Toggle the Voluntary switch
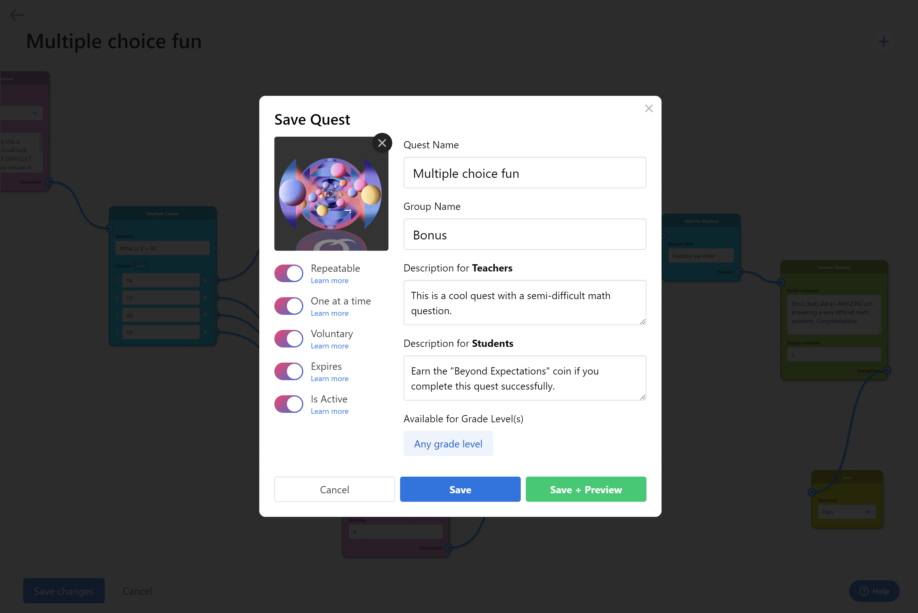Image resolution: width=918 pixels, height=613 pixels. [289, 339]
